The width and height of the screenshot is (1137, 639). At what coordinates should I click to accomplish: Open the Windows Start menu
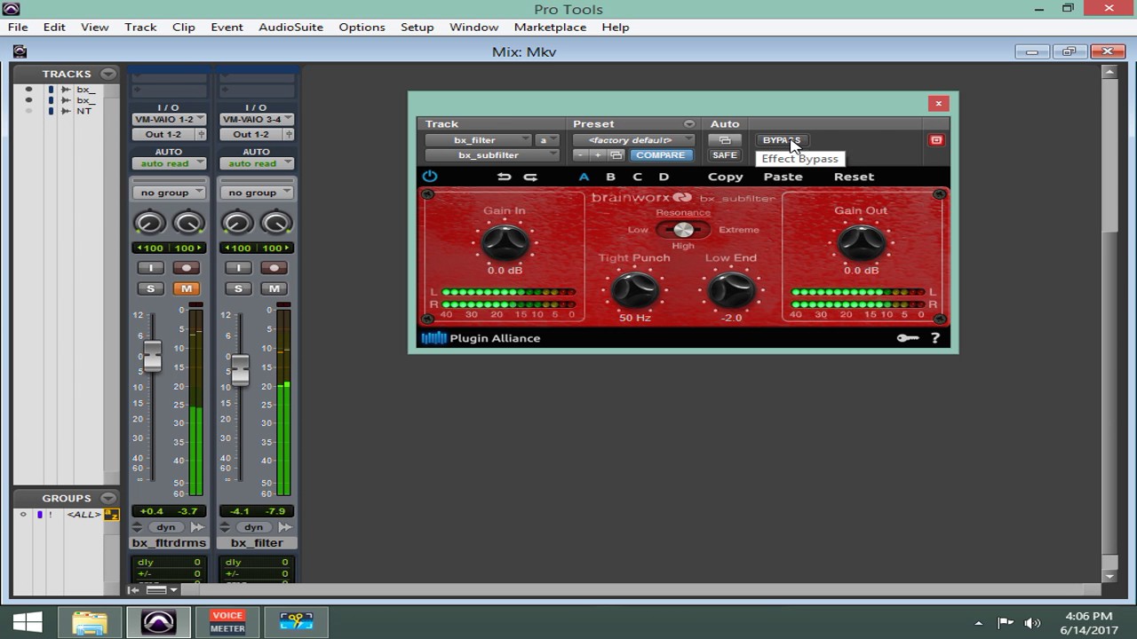pyautogui.click(x=27, y=622)
